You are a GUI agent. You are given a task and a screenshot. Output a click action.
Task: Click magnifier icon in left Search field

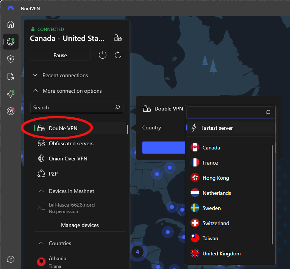point(117,107)
